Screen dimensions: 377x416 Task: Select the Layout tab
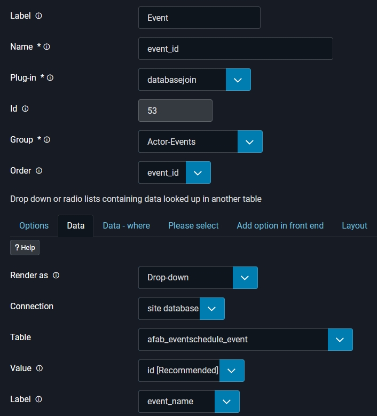(355, 225)
